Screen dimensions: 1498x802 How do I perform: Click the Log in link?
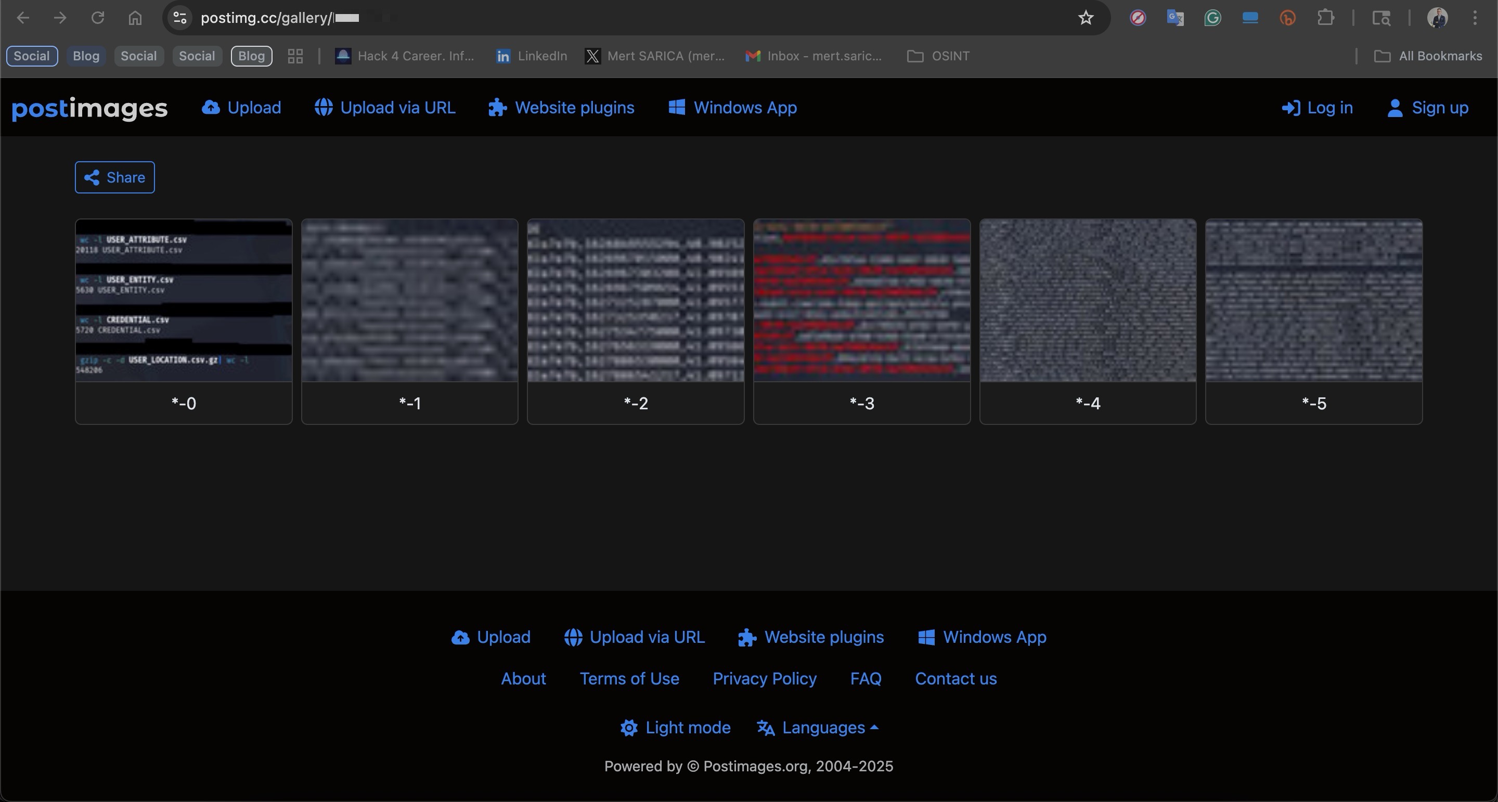point(1317,108)
